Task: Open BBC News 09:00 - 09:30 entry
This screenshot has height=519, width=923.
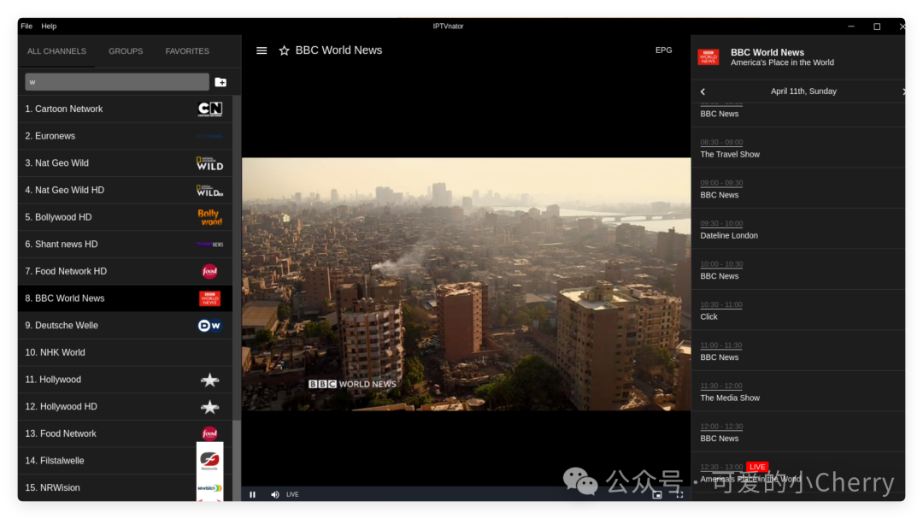Action: coord(797,189)
